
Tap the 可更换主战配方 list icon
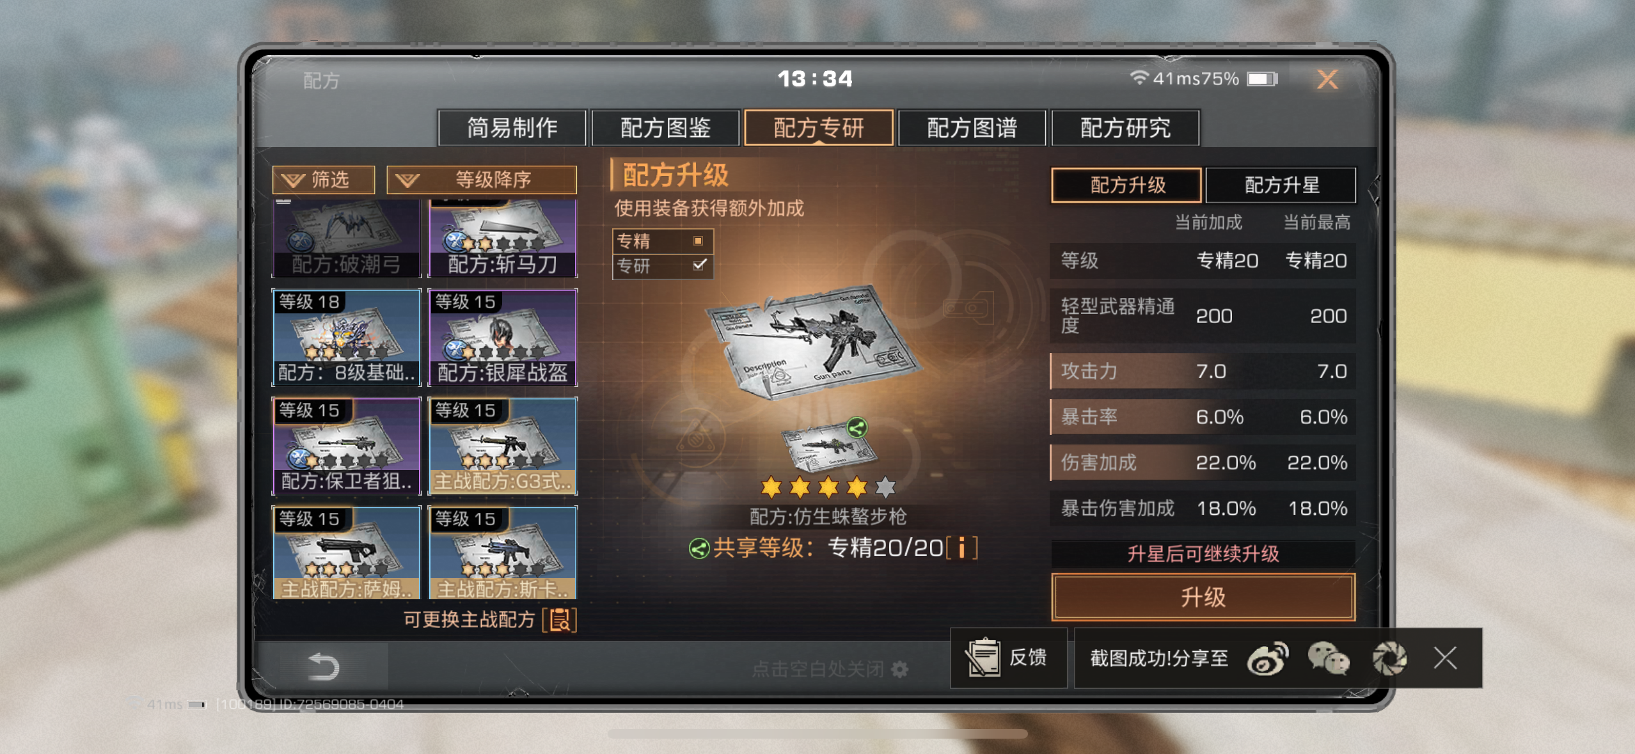[560, 620]
